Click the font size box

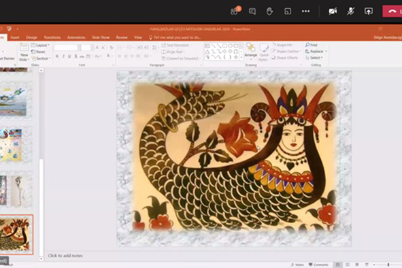click(86, 48)
